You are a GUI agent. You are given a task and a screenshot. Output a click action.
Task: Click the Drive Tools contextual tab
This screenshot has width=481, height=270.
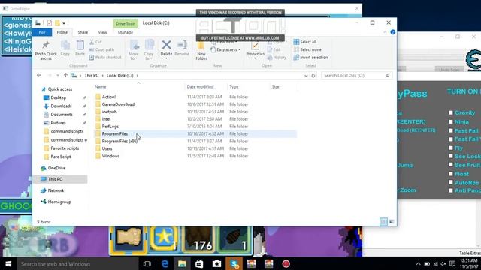coord(126,23)
